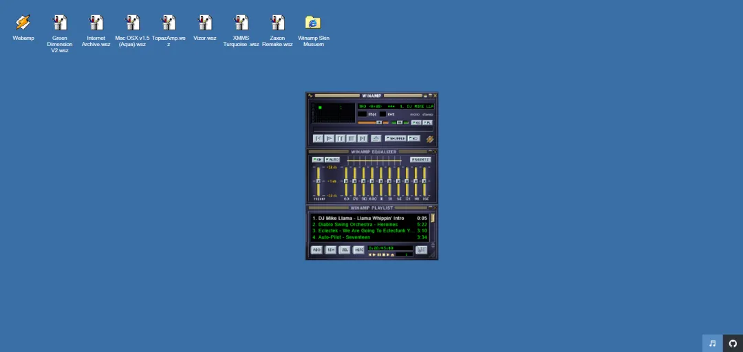743x352 pixels.
Task: Click the 170 Hz equalizer band slider
Action: click(355, 181)
